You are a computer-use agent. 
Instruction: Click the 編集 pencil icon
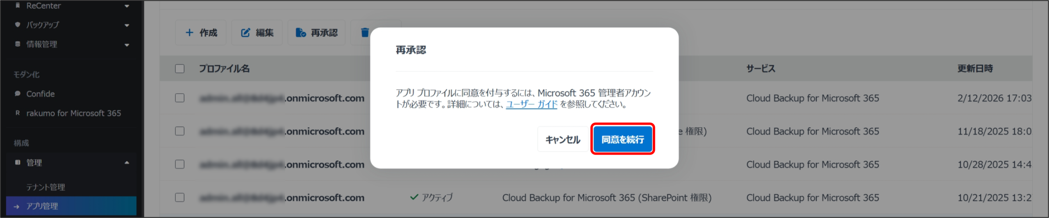tap(245, 33)
